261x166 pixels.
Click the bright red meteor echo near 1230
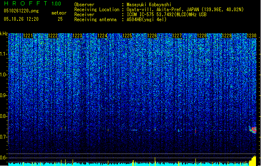coord(253,130)
